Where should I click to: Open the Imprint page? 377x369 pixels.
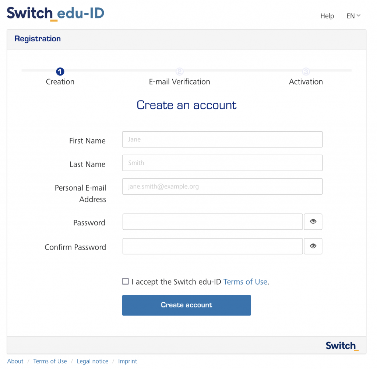click(x=127, y=361)
